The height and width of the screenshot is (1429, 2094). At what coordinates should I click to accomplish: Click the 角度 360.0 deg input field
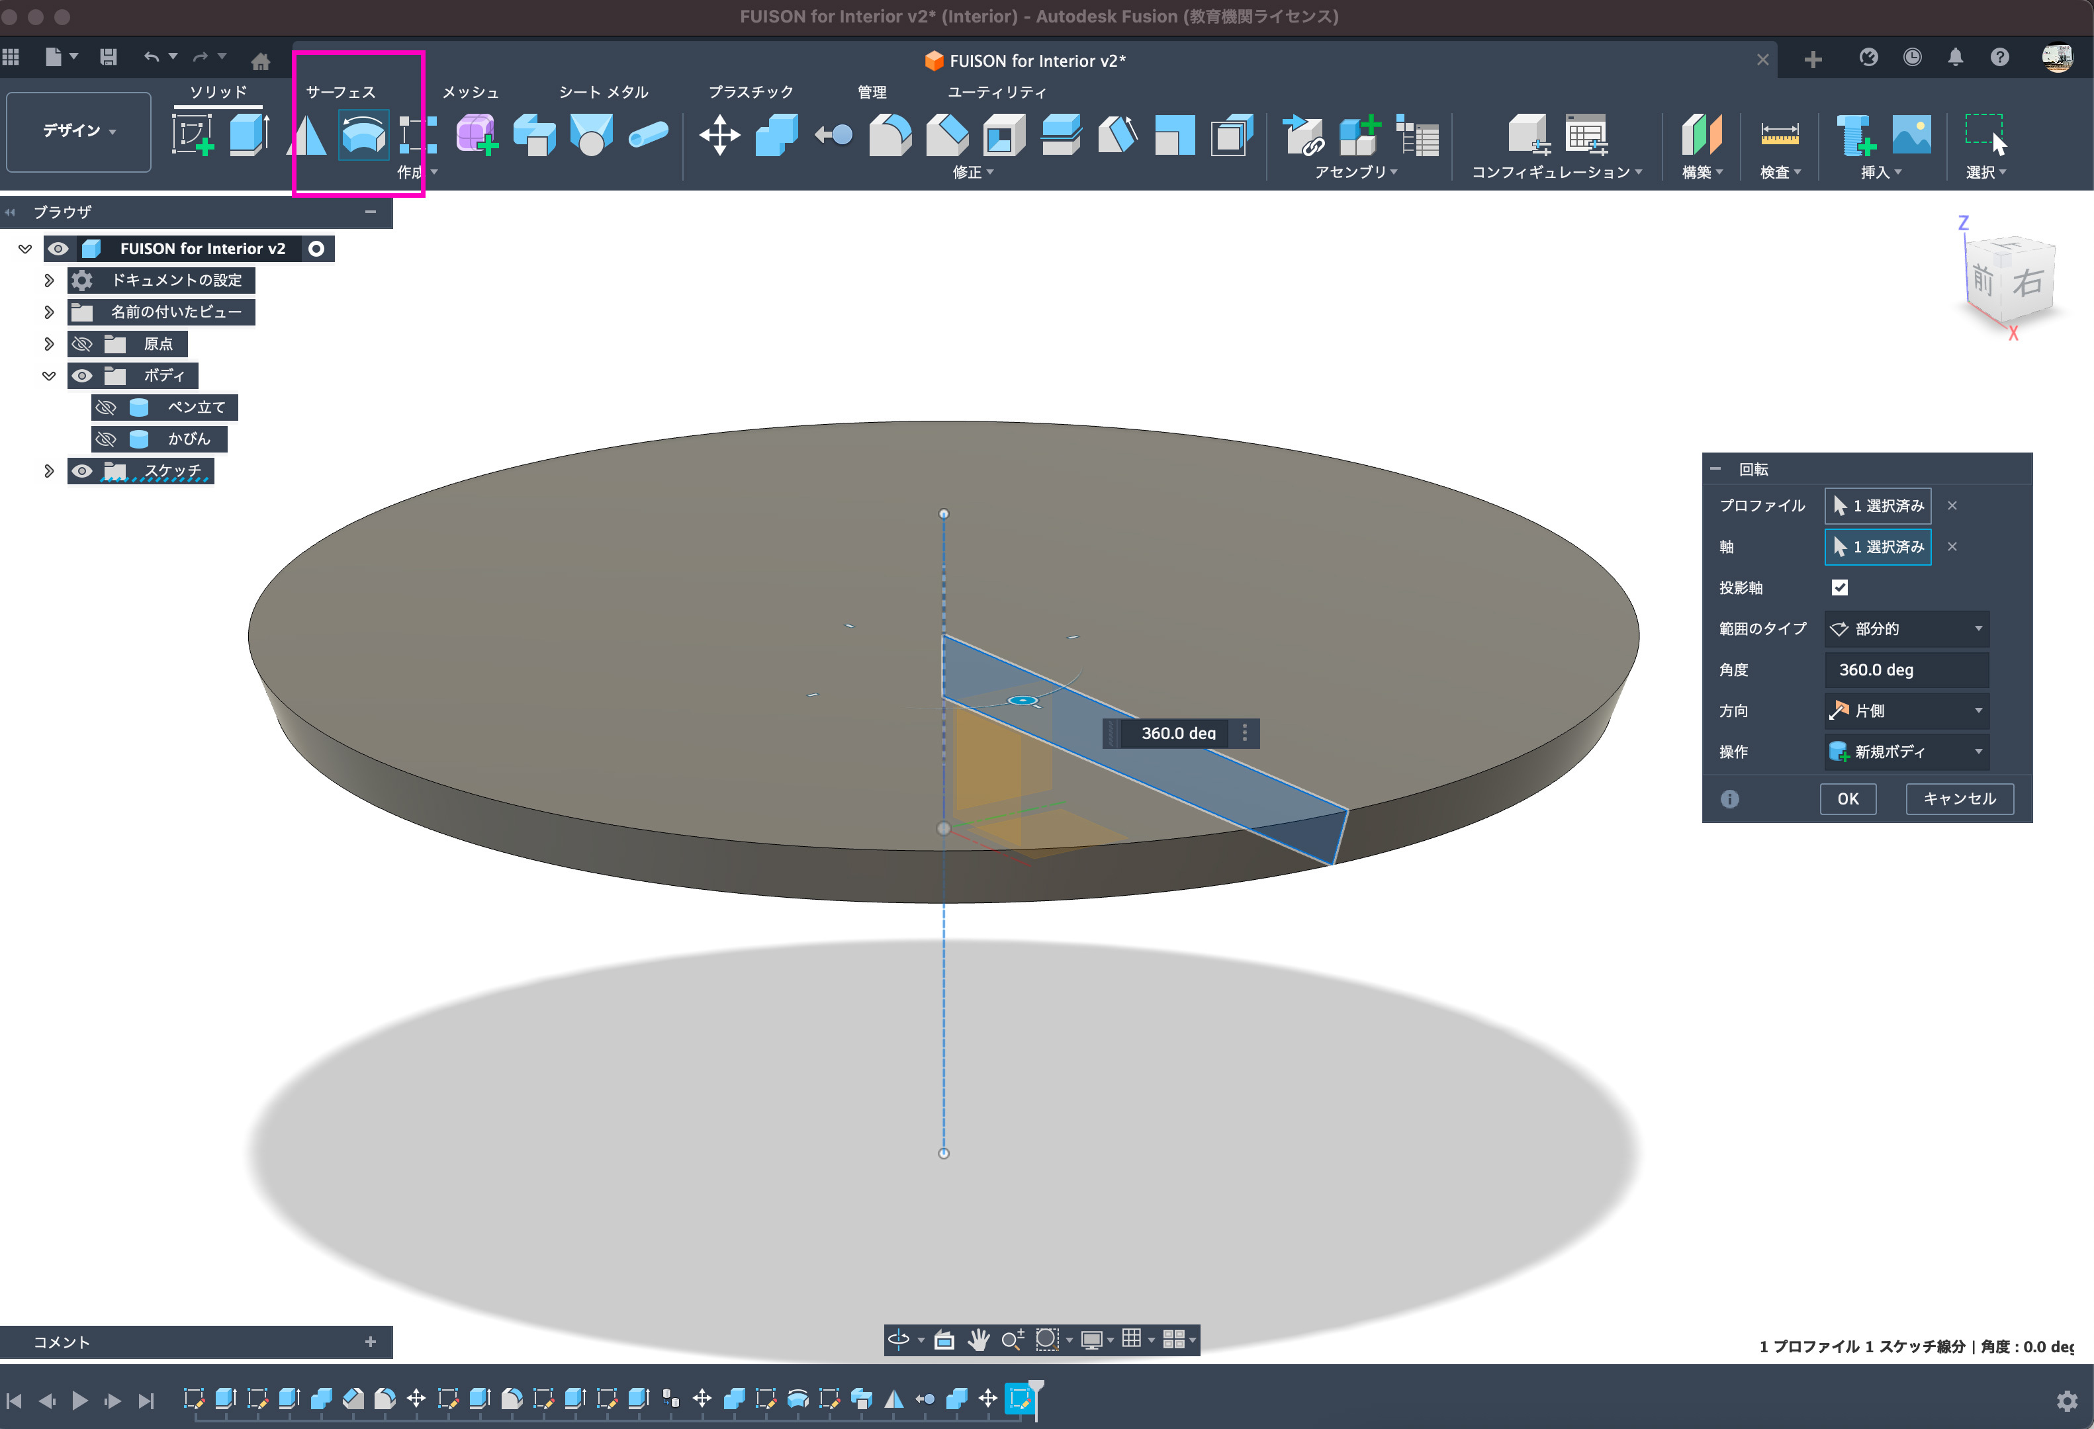(x=1907, y=670)
